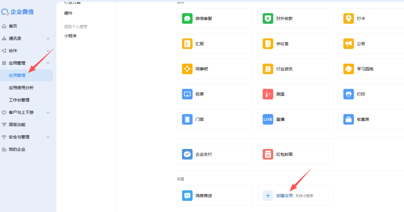Screen dimensions: 404x212
Task: Open the 对外收款 app icon
Action: 268,19
